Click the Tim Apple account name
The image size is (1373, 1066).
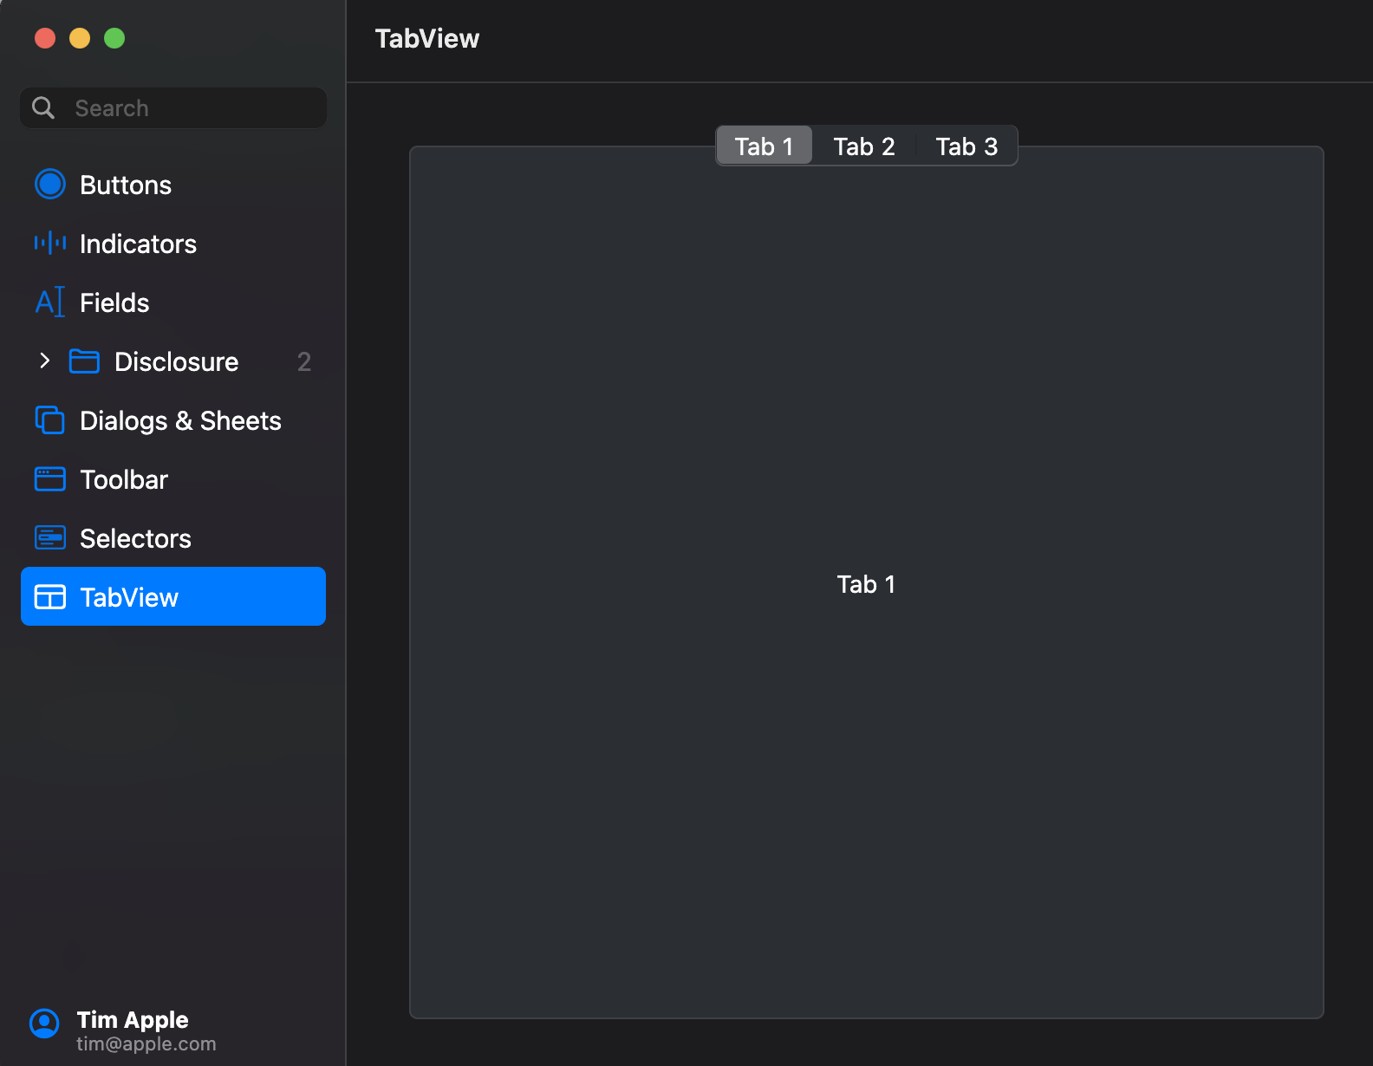coord(133,1019)
